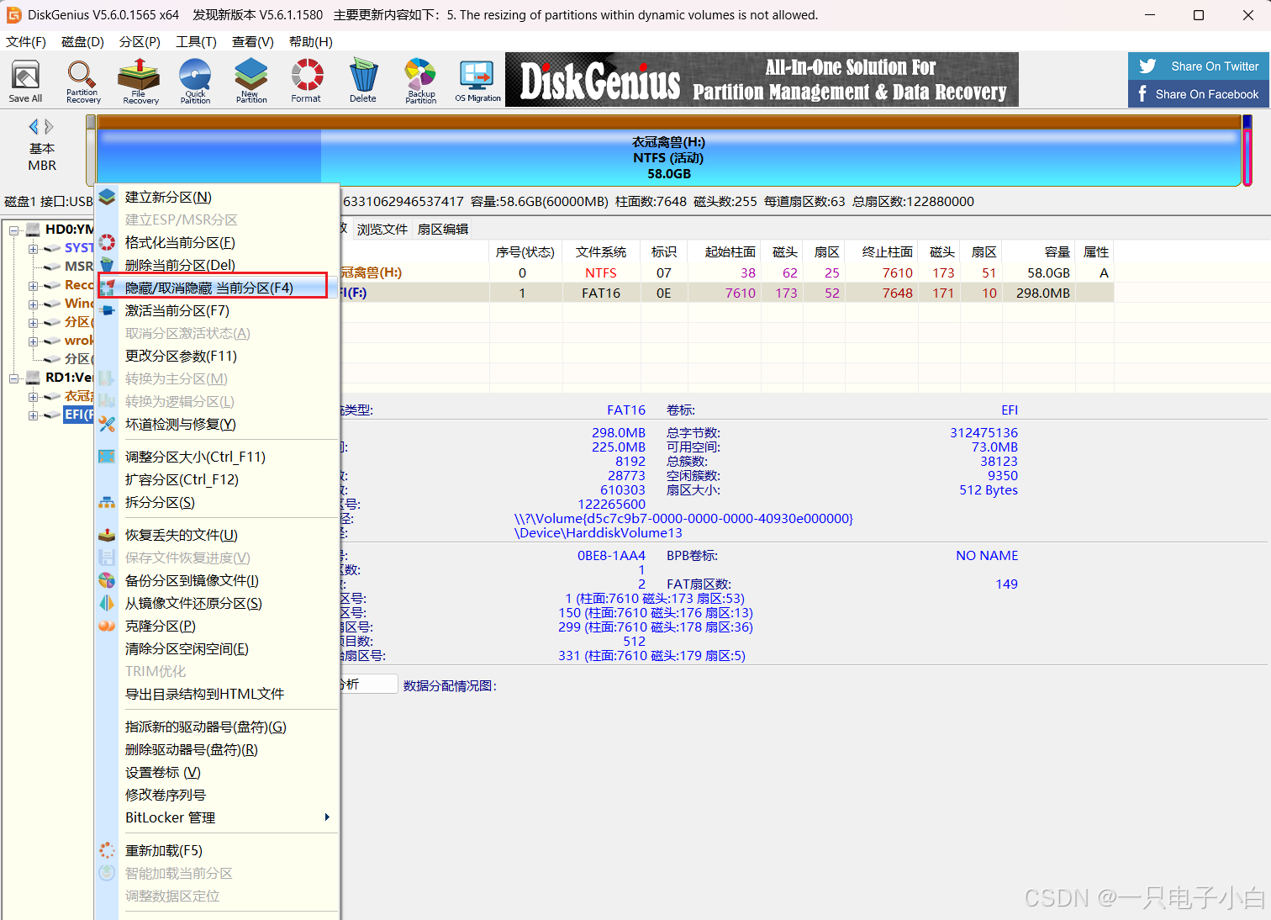Open the Partition Recovery tool
Image resolution: width=1271 pixels, height=920 pixels.
(82, 82)
